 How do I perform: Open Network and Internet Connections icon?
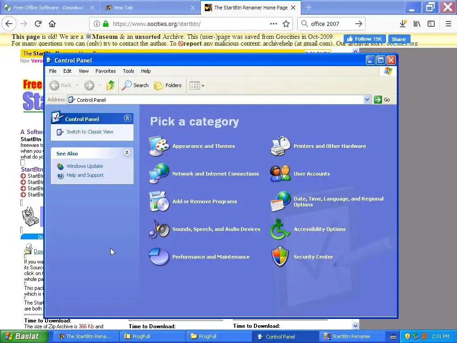coord(159,174)
